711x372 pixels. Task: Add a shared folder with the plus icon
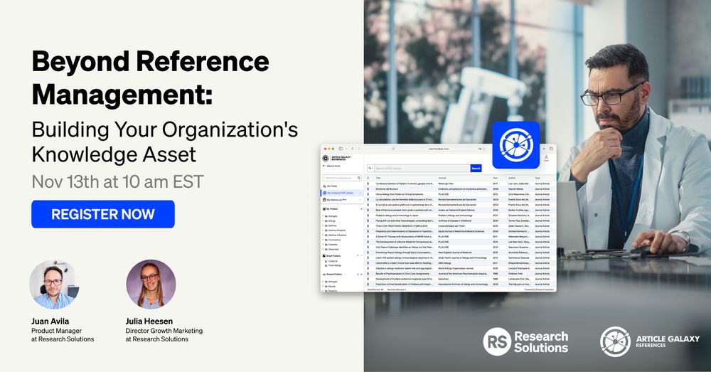(361, 275)
